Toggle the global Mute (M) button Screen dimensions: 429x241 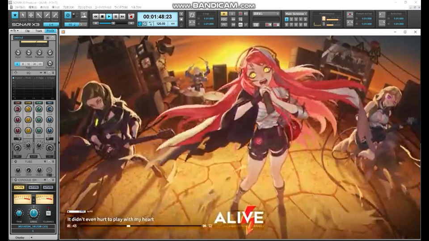[224, 14]
